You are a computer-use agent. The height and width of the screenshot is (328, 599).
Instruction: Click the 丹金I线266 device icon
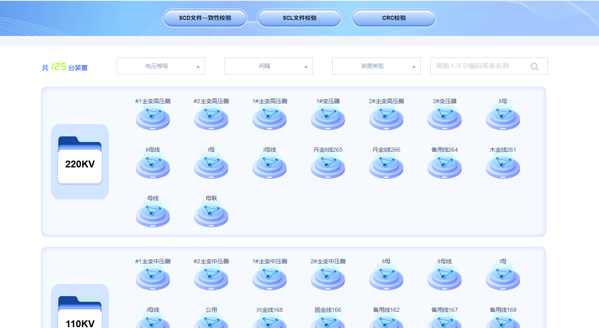(386, 167)
